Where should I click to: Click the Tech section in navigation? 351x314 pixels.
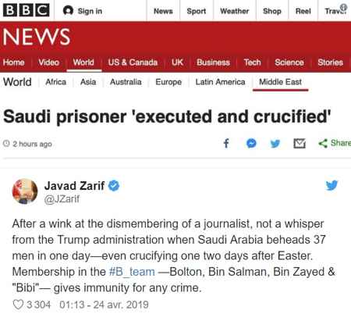[x=252, y=62]
